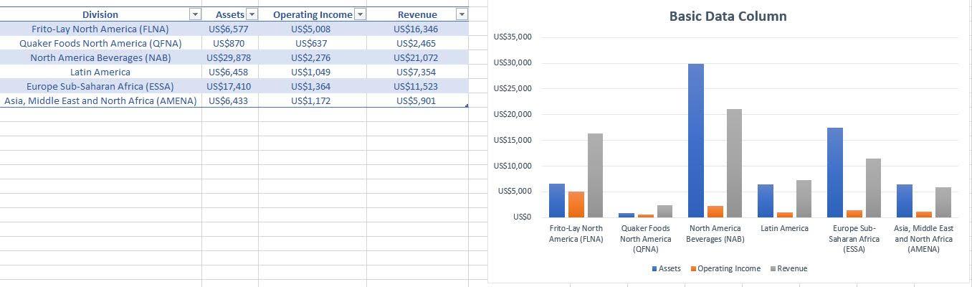Click assets value US$17,410
This screenshot has width=972, height=287.
pos(230,86)
